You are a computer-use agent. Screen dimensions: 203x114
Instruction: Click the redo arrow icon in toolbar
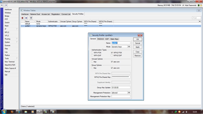point(6,5)
